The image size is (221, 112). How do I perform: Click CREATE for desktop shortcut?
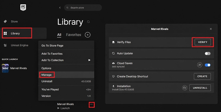[202, 76]
